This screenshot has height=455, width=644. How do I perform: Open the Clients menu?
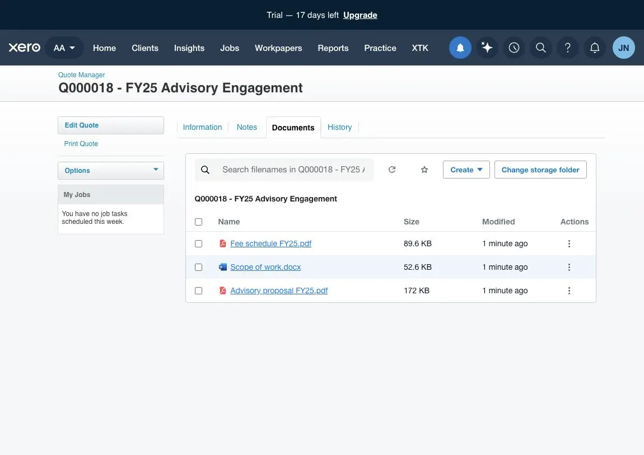point(145,48)
